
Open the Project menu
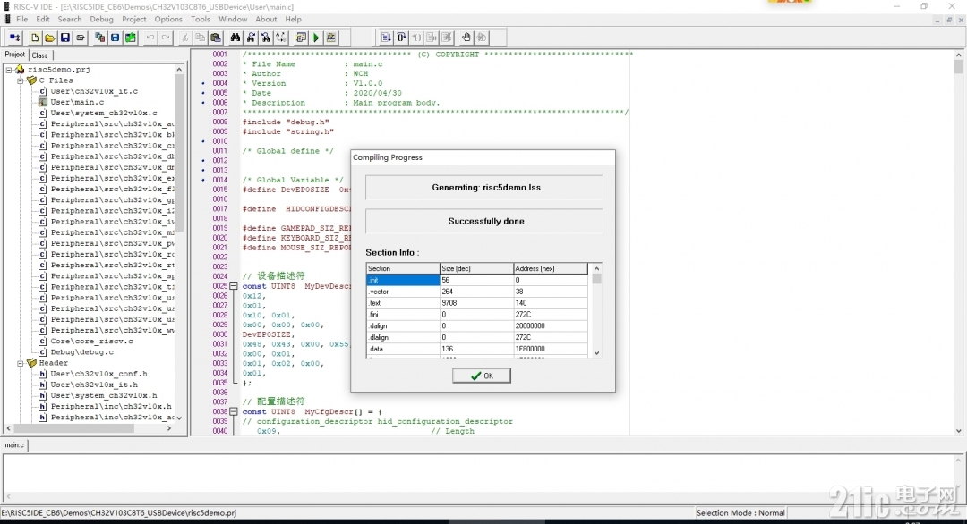point(133,19)
